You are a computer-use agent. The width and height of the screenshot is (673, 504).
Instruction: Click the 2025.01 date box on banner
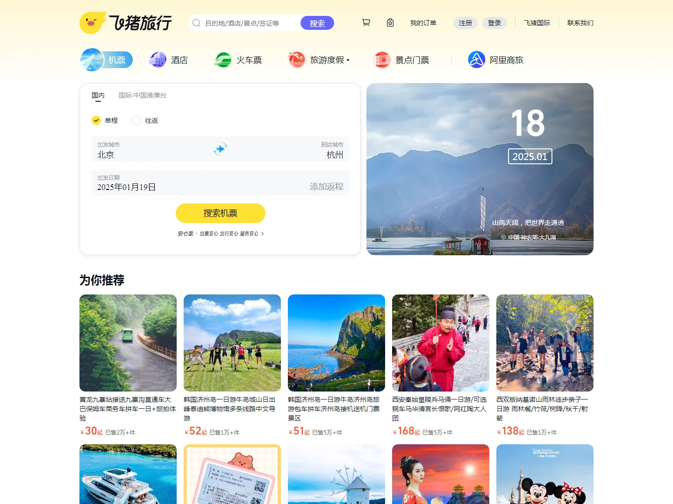pyautogui.click(x=530, y=156)
